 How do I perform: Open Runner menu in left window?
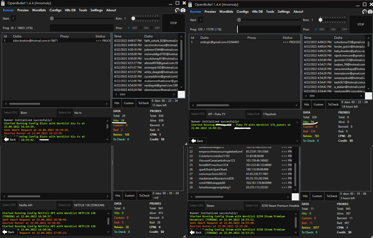(x=8, y=11)
